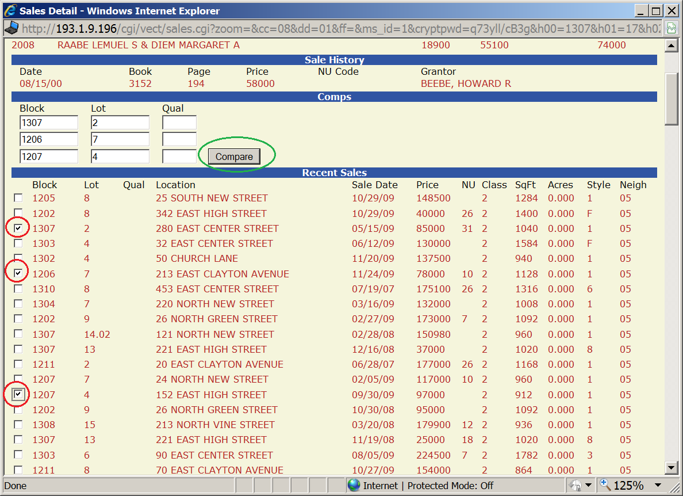Click the browser address bar URL
This screenshot has height=496, width=683.
341,29
